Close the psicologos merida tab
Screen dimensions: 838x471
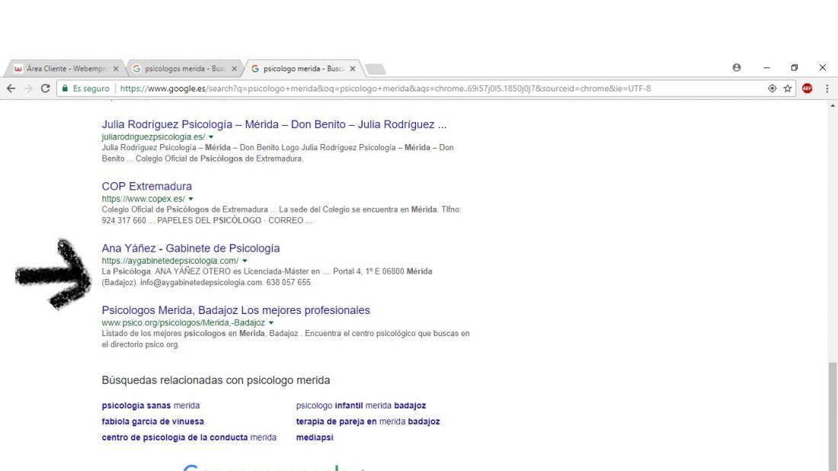234,69
